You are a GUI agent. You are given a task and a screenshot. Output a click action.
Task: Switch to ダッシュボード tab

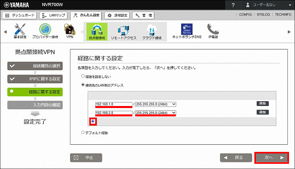pos(20,16)
